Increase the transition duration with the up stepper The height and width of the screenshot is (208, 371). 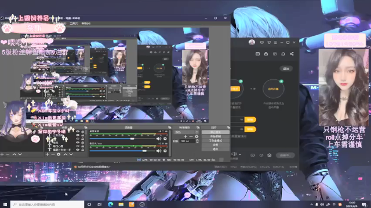(198, 140)
